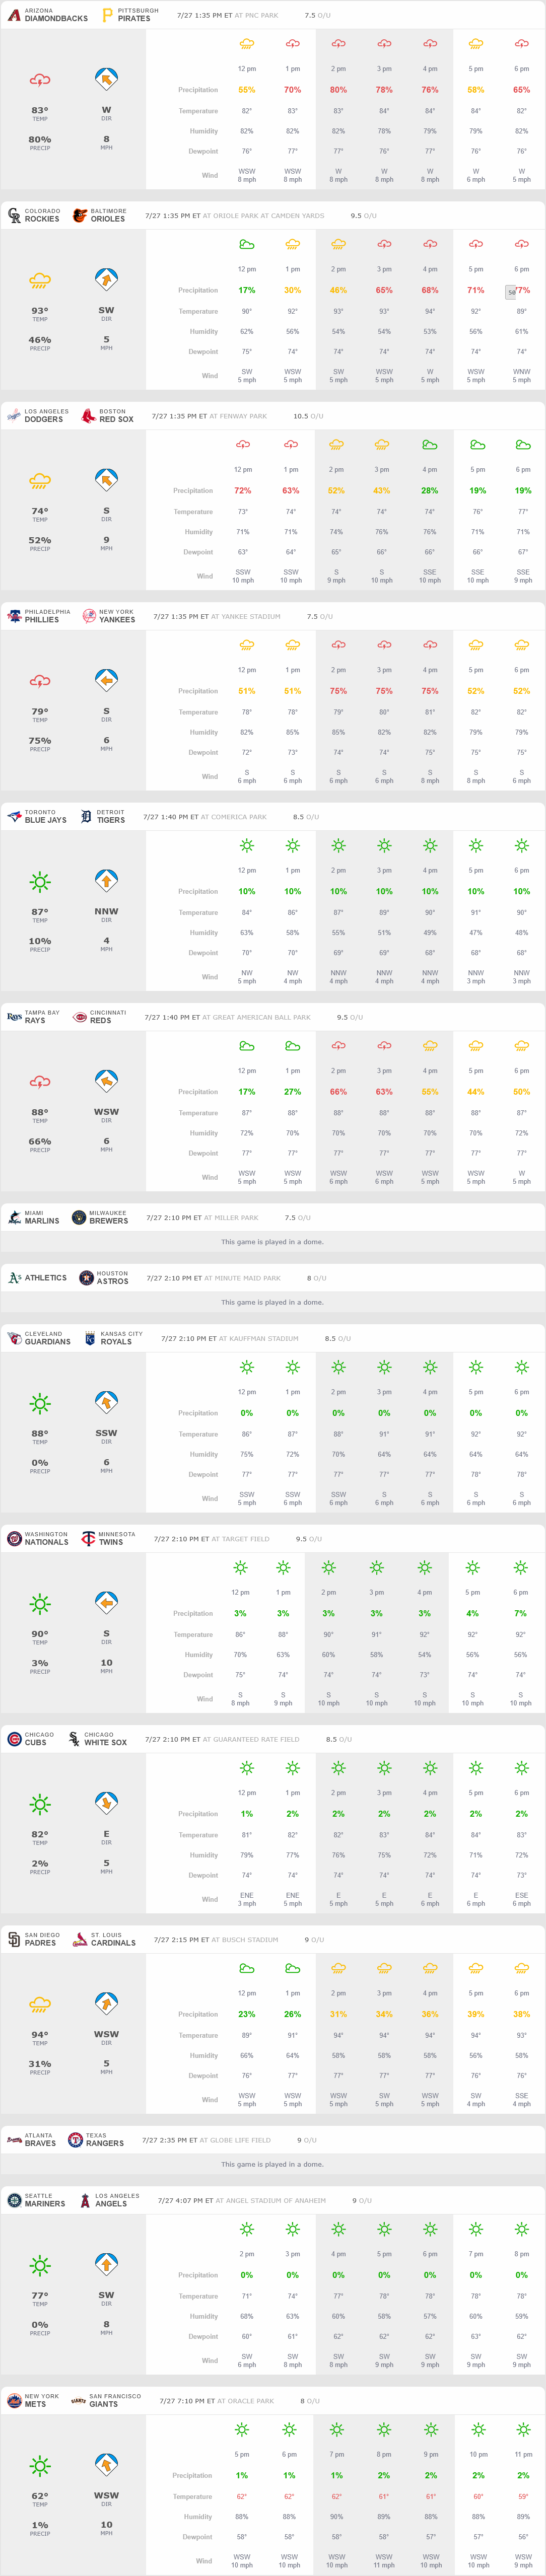The width and height of the screenshot is (546, 2576).
Task: Click the Pittsburgh Pirates team logo
Action: pyautogui.click(x=107, y=15)
